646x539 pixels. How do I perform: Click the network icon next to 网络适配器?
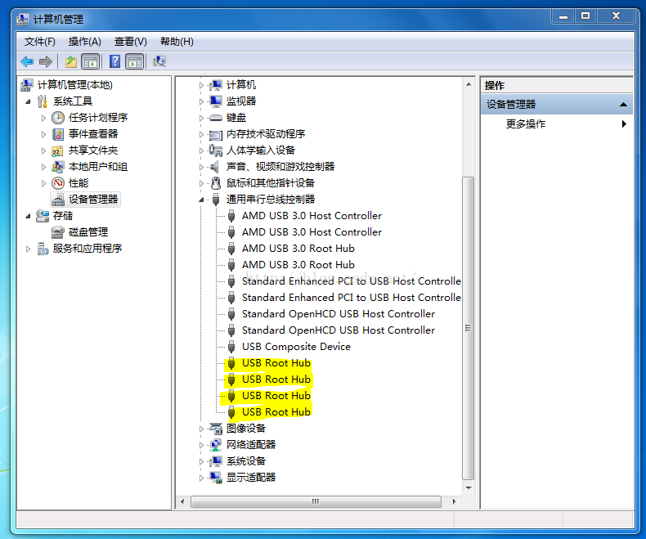pos(216,445)
